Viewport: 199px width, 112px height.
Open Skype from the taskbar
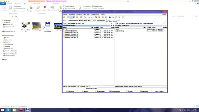(8, 110)
